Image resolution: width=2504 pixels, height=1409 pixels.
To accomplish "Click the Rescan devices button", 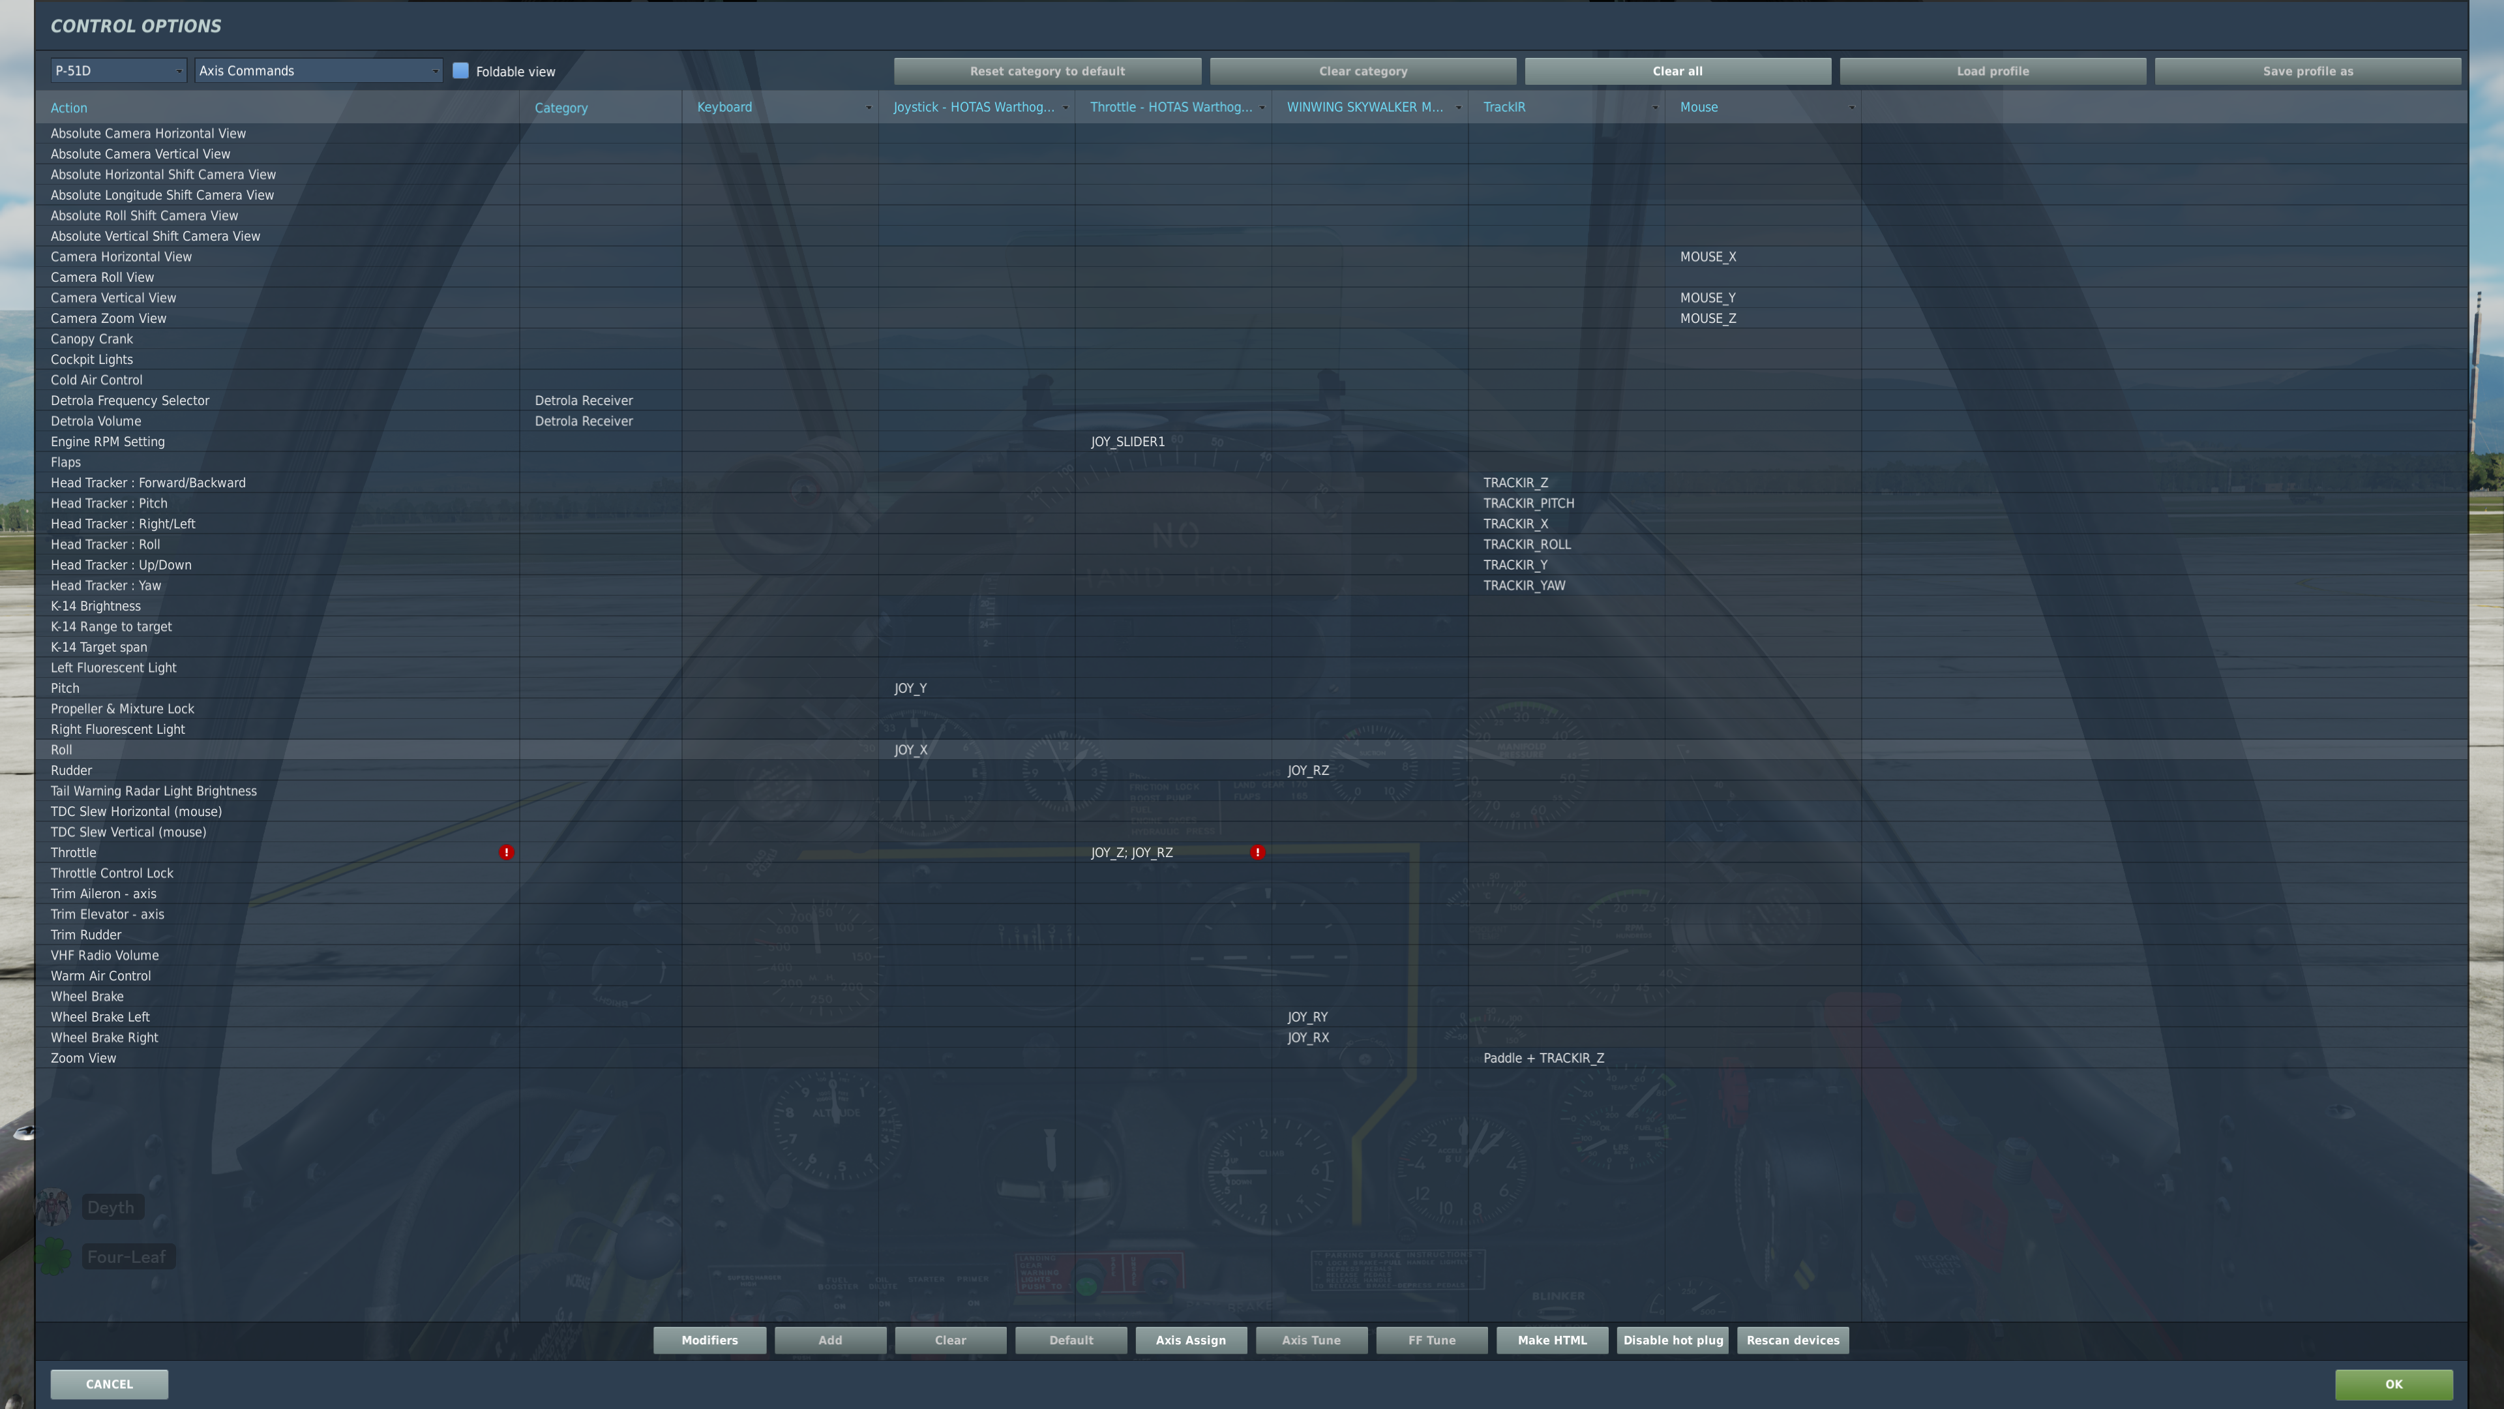I will 1793,1340.
